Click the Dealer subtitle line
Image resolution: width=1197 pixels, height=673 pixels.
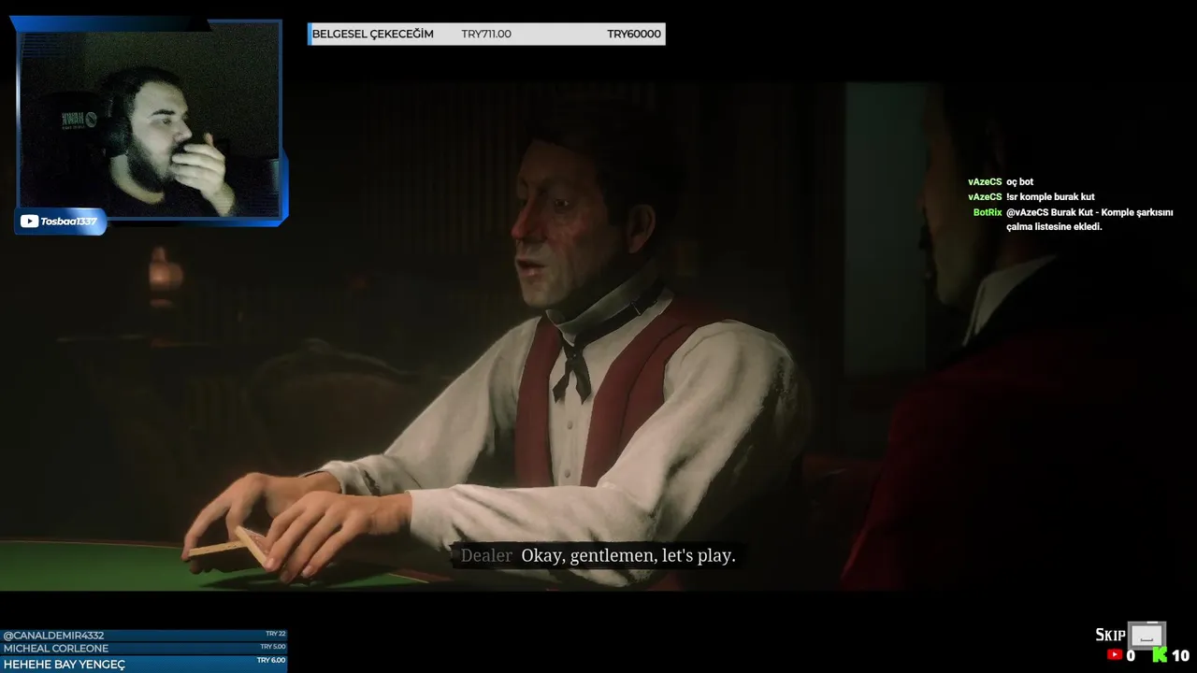pos(598,555)
